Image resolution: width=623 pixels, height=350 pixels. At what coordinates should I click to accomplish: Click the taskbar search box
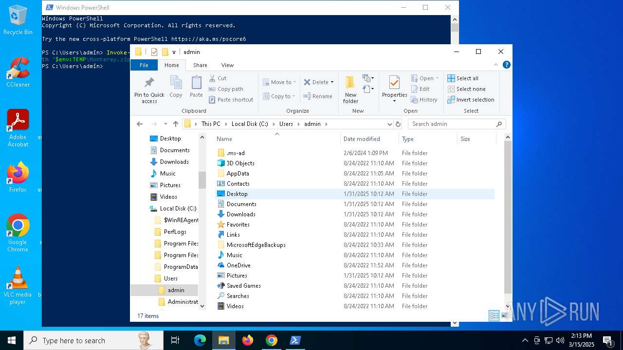(93, 340)
